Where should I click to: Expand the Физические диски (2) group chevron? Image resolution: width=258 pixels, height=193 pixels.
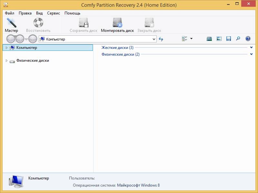click(251, 54)
